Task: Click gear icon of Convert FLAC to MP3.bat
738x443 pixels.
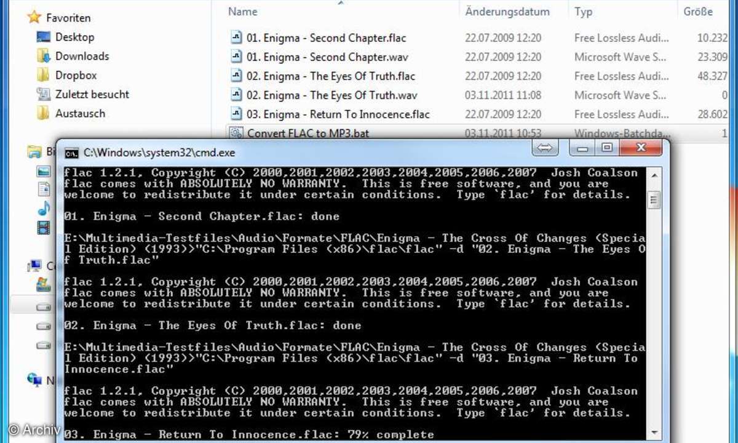Action: tap(236, 133)
